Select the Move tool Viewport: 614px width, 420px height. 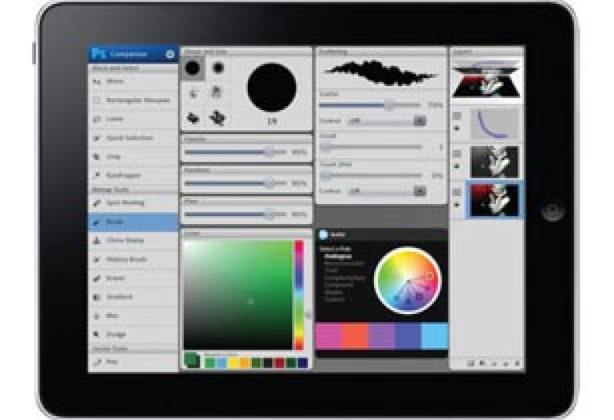tap(133, 82)
